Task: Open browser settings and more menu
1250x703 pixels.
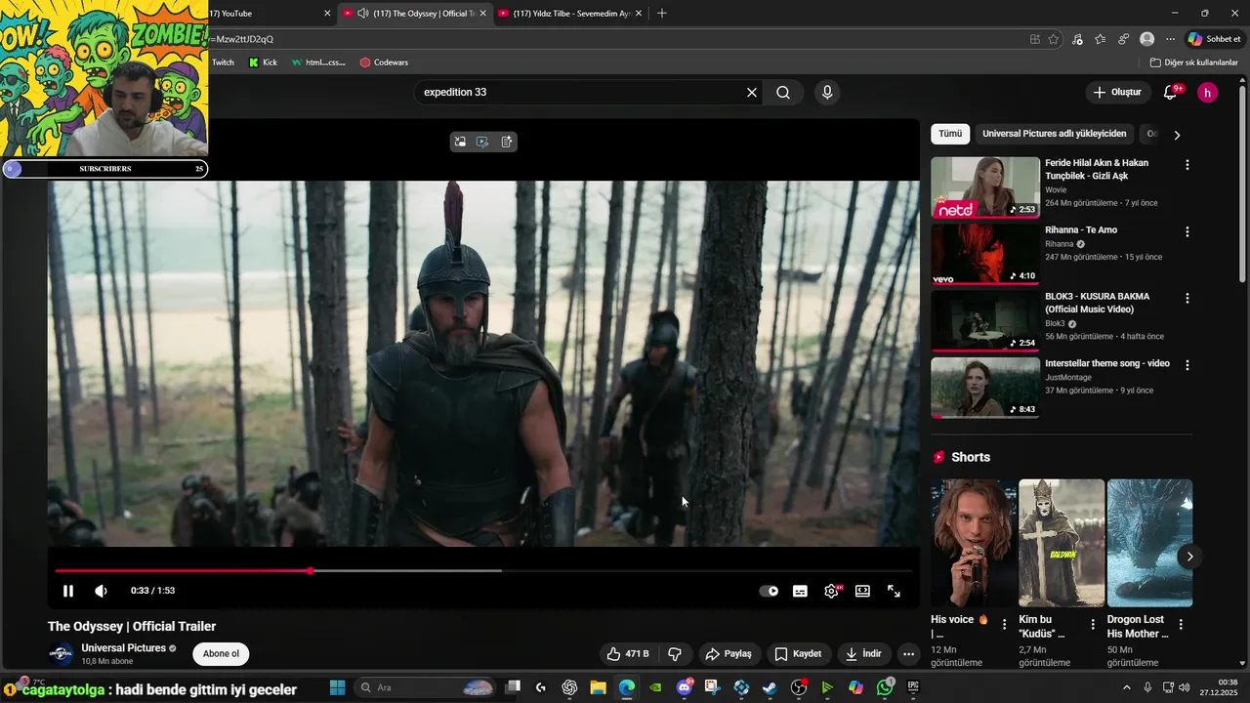Action: [1171, 39]
